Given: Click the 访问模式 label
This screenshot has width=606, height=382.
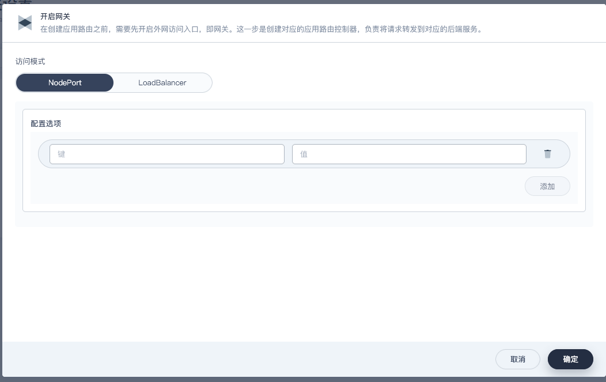Looking at the screenshot, I should tap(31, 61).
